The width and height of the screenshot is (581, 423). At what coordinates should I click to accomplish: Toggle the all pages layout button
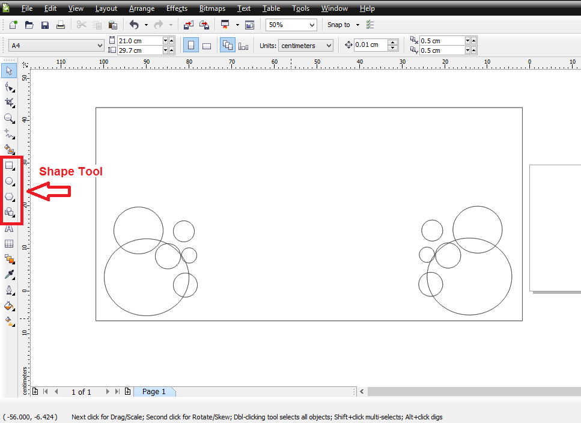point(228,46)
